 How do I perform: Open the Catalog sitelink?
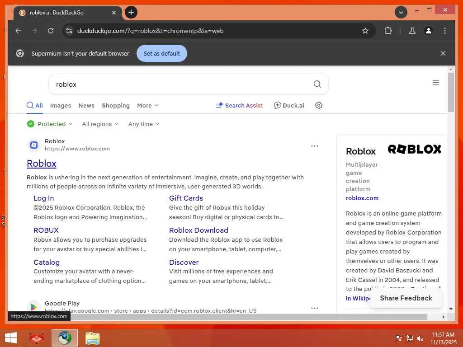tap(47, 262)
